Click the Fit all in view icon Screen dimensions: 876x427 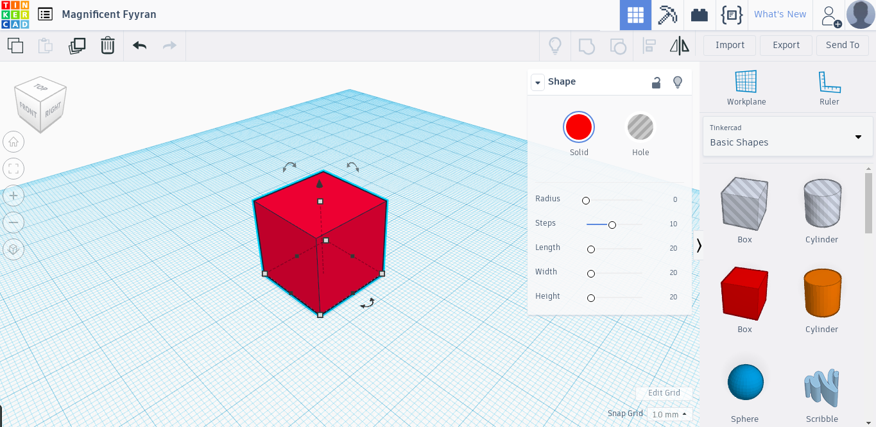(13, 169)
